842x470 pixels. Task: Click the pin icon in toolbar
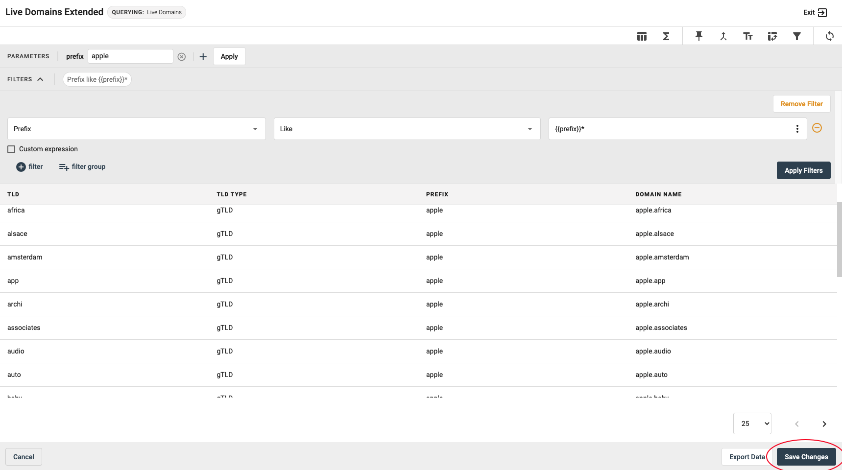click(699, 36)
